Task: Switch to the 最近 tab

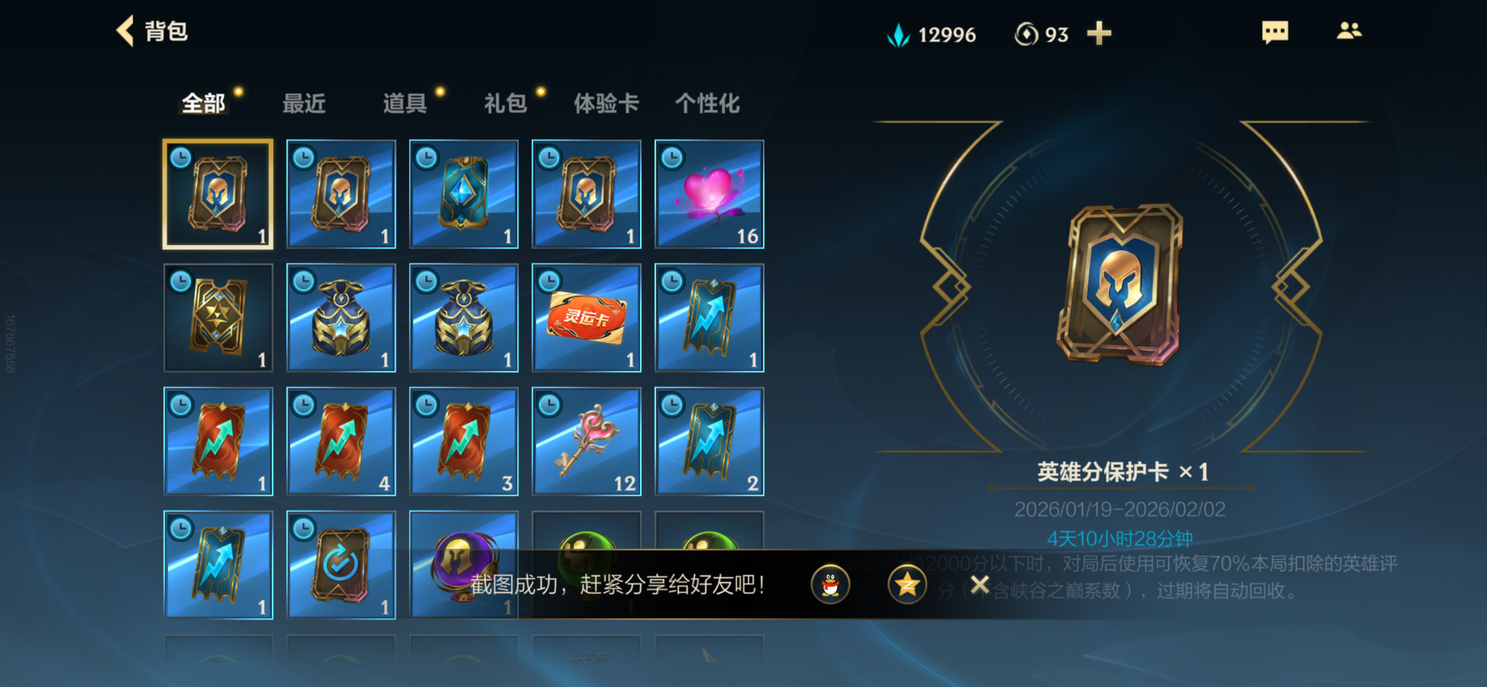Action: [x=304, y=103]
